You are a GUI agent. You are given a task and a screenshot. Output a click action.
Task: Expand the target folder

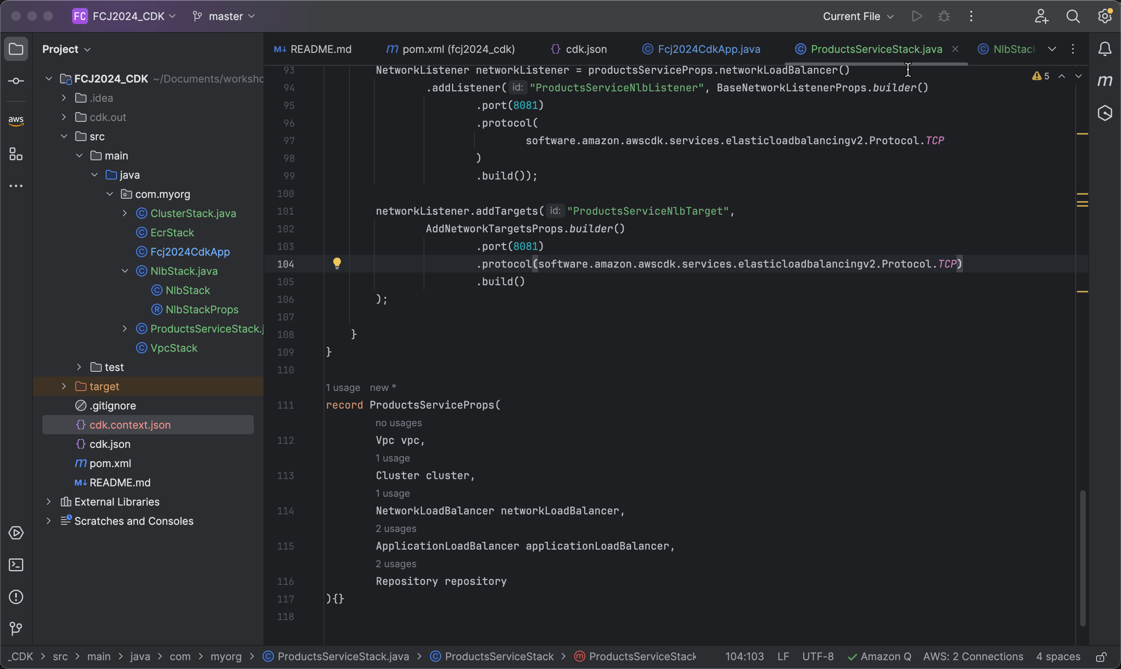tap(64, 386)
